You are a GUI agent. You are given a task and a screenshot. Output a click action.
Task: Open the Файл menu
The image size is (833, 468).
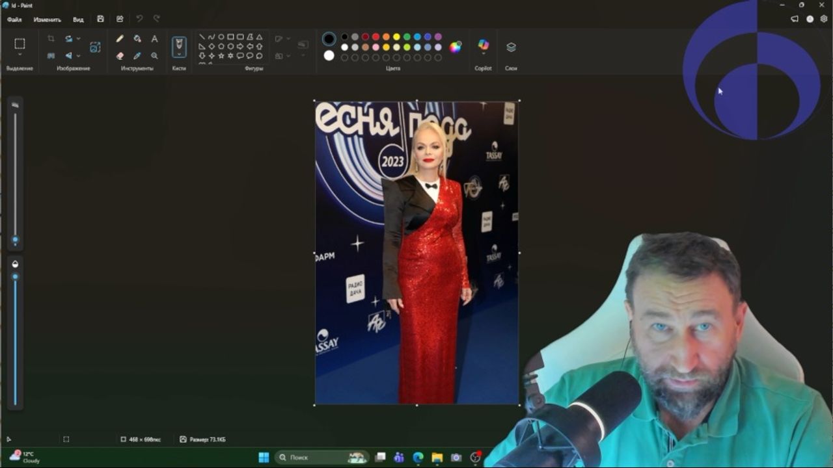(x=14, y=19)
